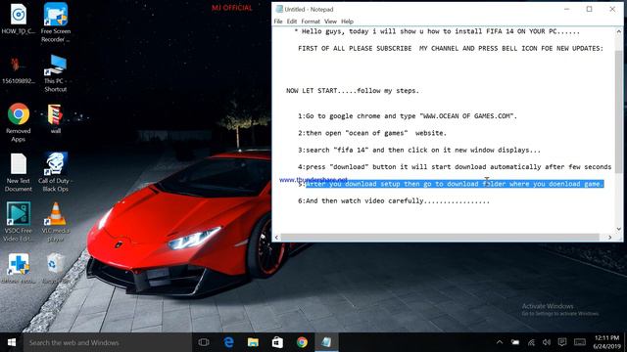Open Notepad Help menu
The width and height of the screenshot is (627, 352).
click(x=347, y=22)
